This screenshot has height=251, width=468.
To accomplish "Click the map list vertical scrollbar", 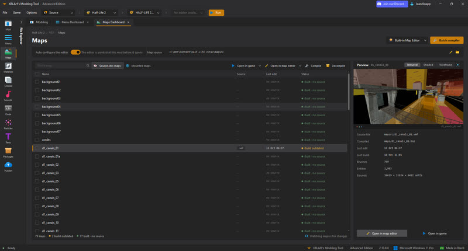I will pos(349,92).
